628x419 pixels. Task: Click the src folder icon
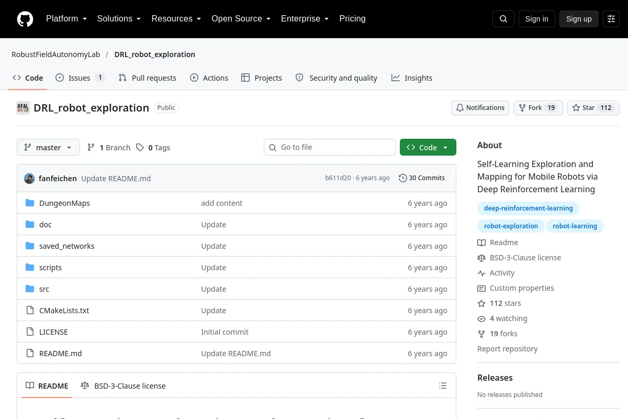(x=30, y=289)
